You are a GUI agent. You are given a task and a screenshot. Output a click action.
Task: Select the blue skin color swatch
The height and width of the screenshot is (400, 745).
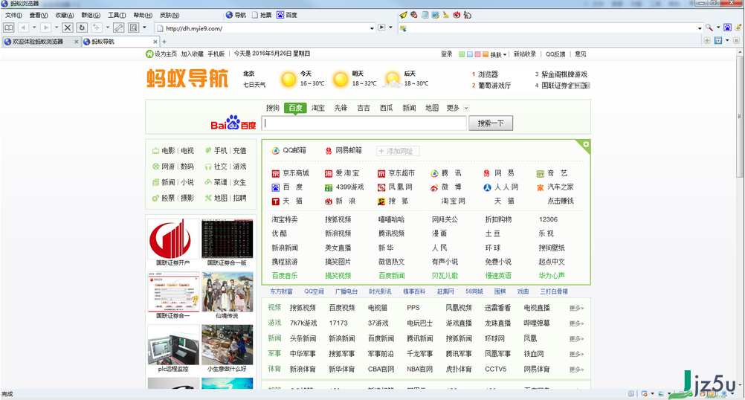[x=469, y=54]
